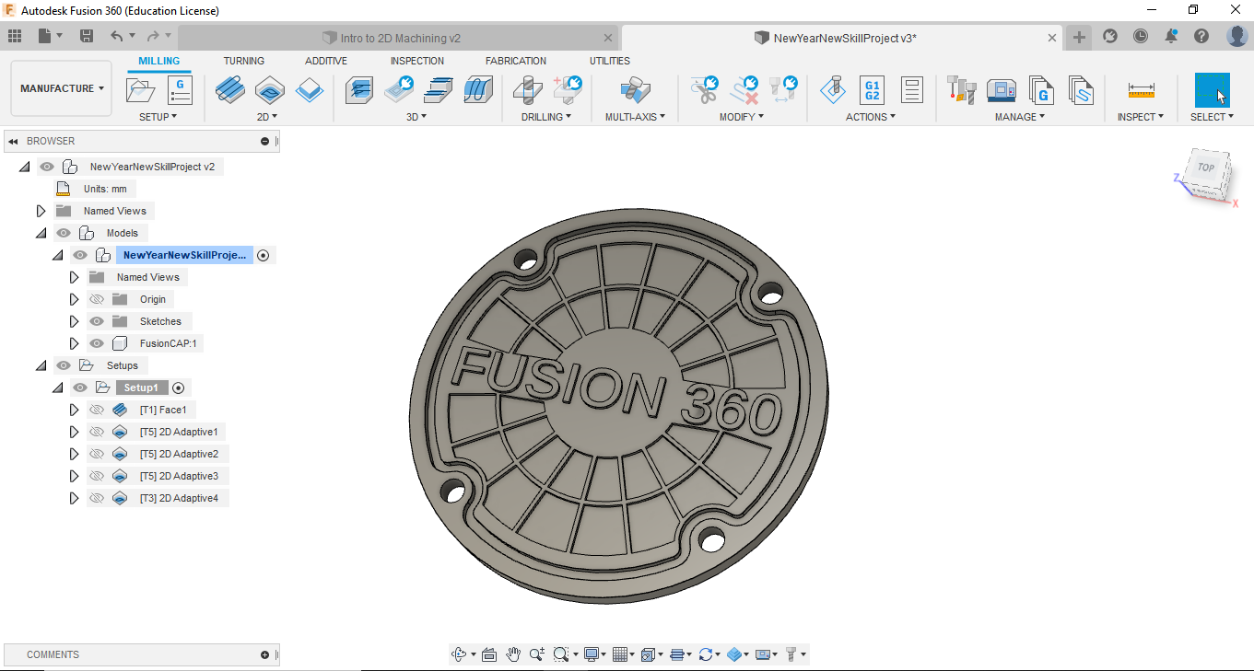Pick the 3D Parallel toolpath icon

pyautogui.click(x=439, y=90)
